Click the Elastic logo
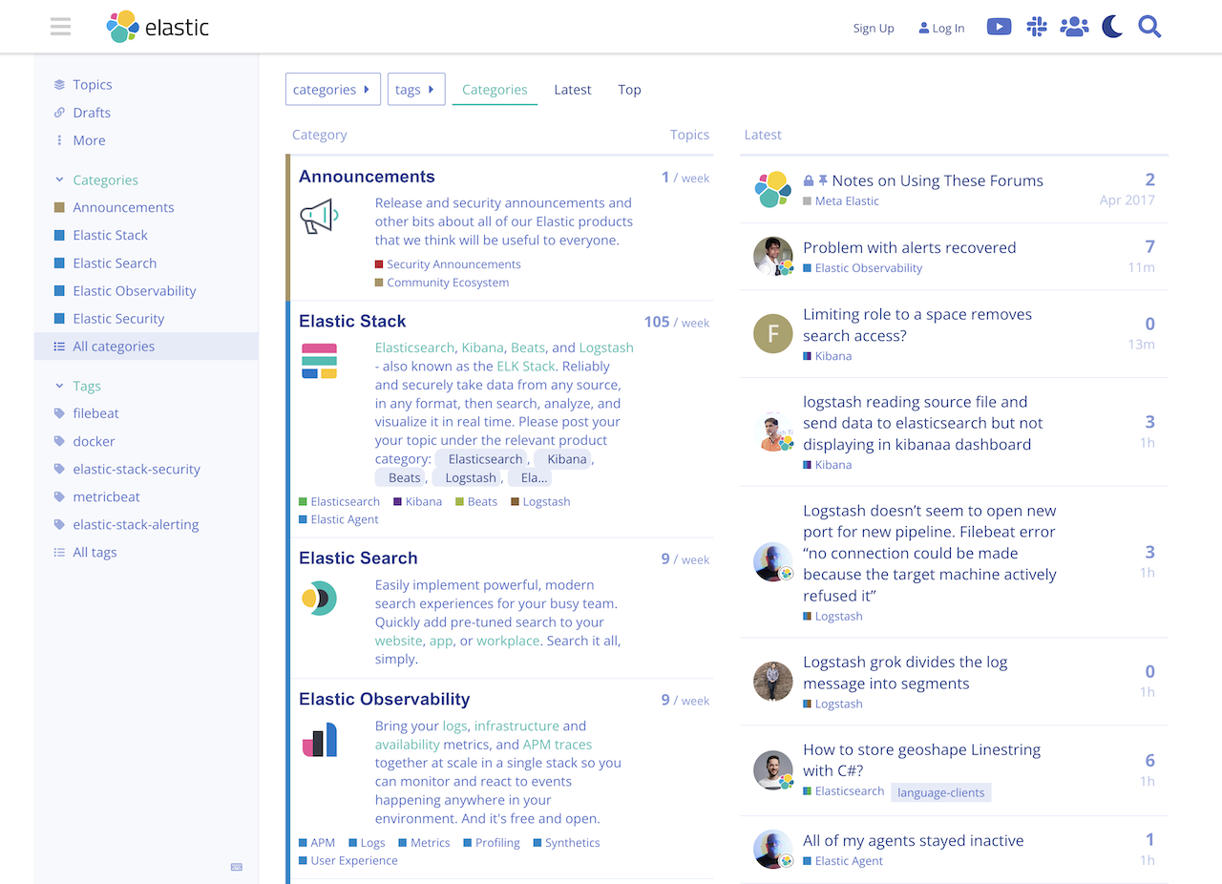 tap(158, 28)
